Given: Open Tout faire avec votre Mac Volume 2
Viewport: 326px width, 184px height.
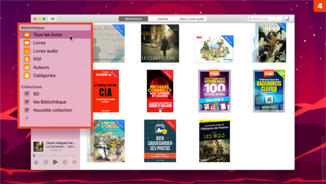Looking at the screenshot, I should [214, 91].
